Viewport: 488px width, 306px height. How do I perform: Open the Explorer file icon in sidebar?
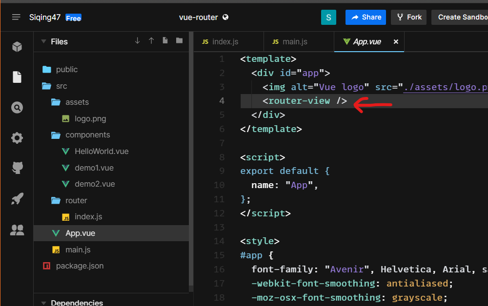coord(17,77)
